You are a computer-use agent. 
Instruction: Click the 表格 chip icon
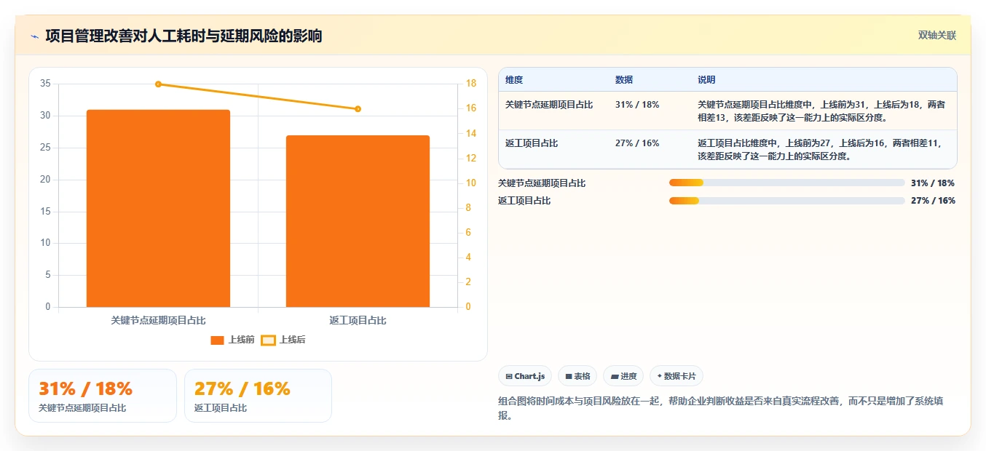point(569,377)
